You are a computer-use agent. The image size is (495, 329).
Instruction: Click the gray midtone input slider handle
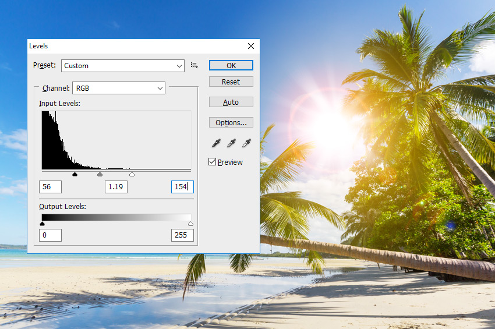(x=100, y=174)
